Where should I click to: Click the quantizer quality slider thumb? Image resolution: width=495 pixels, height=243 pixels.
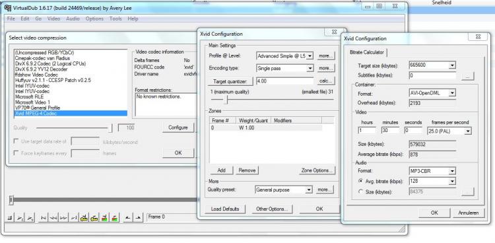pyautogui.click(x=226, y=100)
